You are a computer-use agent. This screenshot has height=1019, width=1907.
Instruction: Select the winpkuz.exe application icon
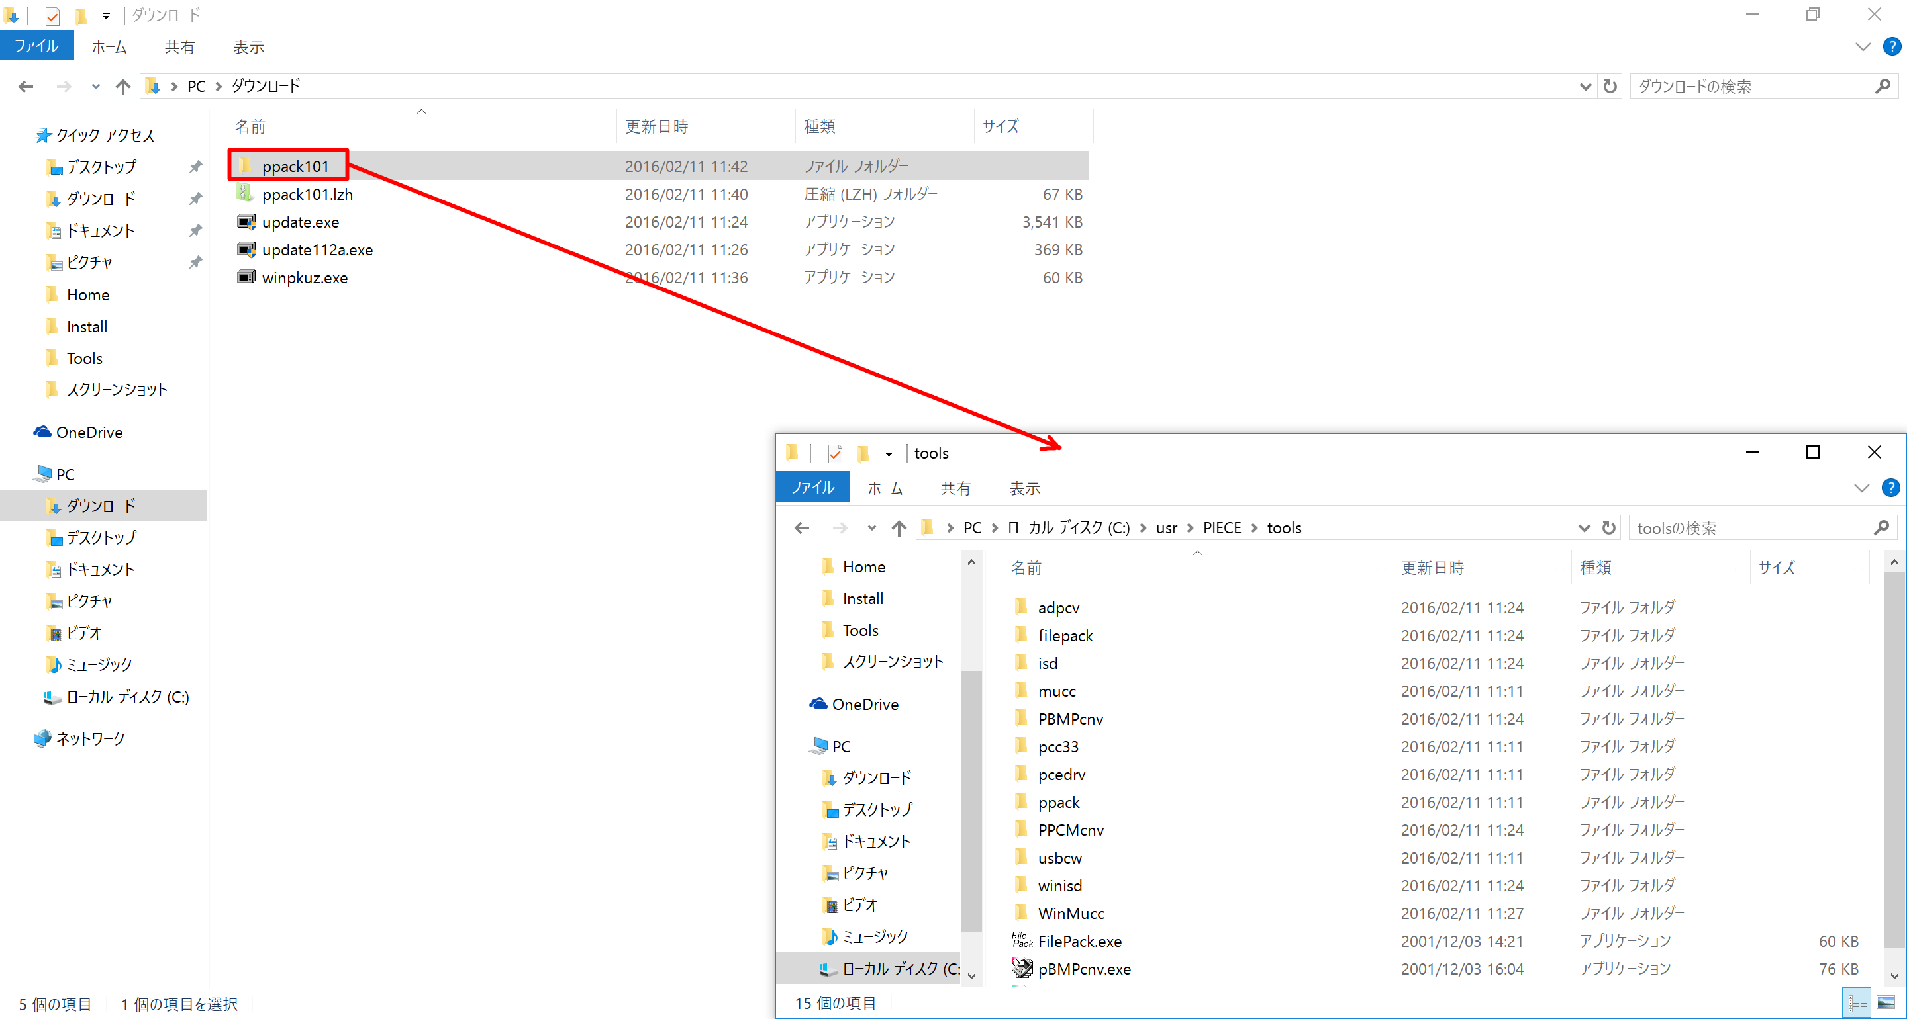(246, 277)
